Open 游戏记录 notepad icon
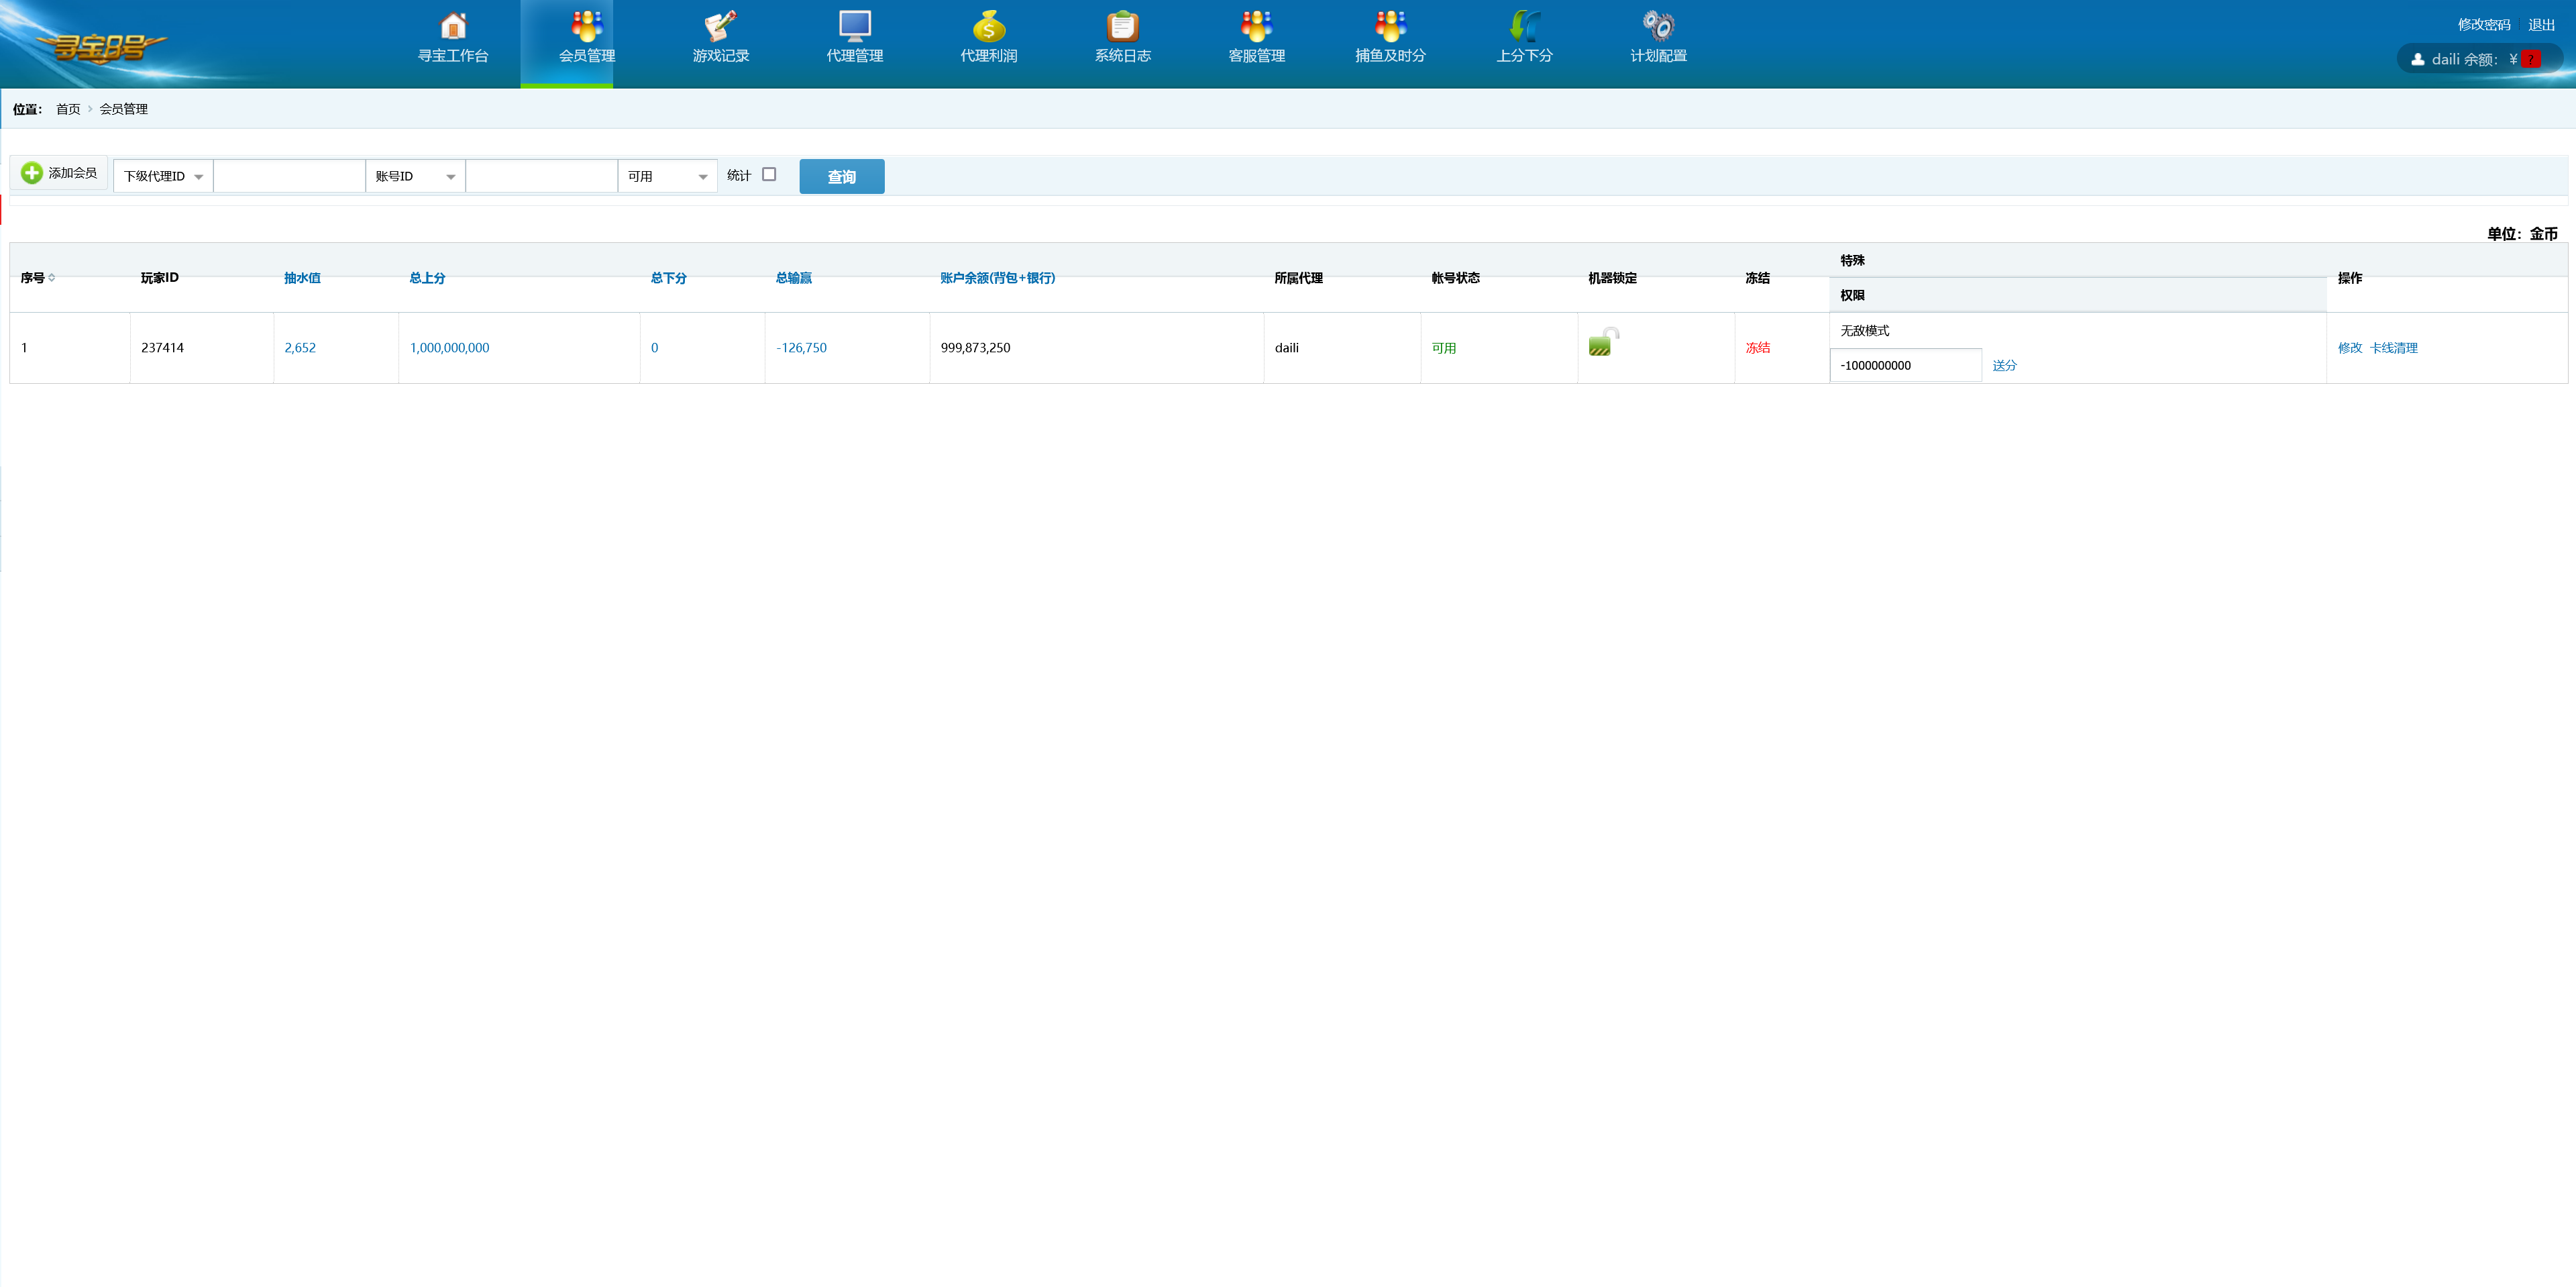 tap(721, 25)
